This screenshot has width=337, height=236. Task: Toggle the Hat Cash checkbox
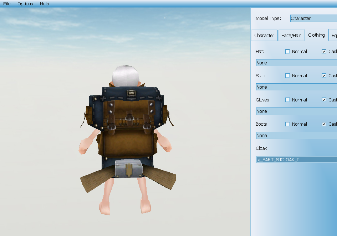pyautogui.click(x=324, y=52)
